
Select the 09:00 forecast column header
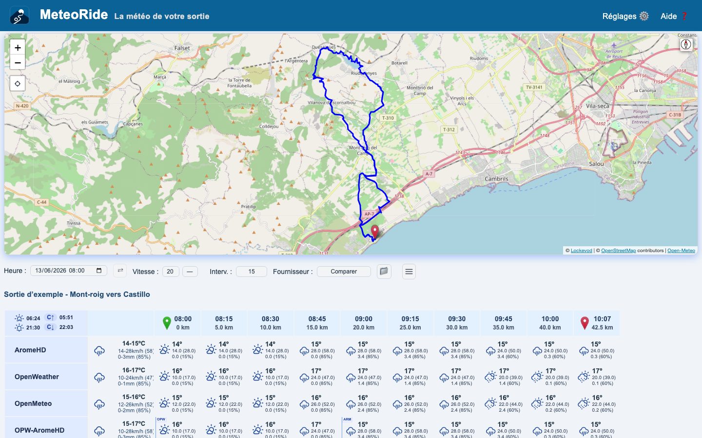[x=364, y=323]
